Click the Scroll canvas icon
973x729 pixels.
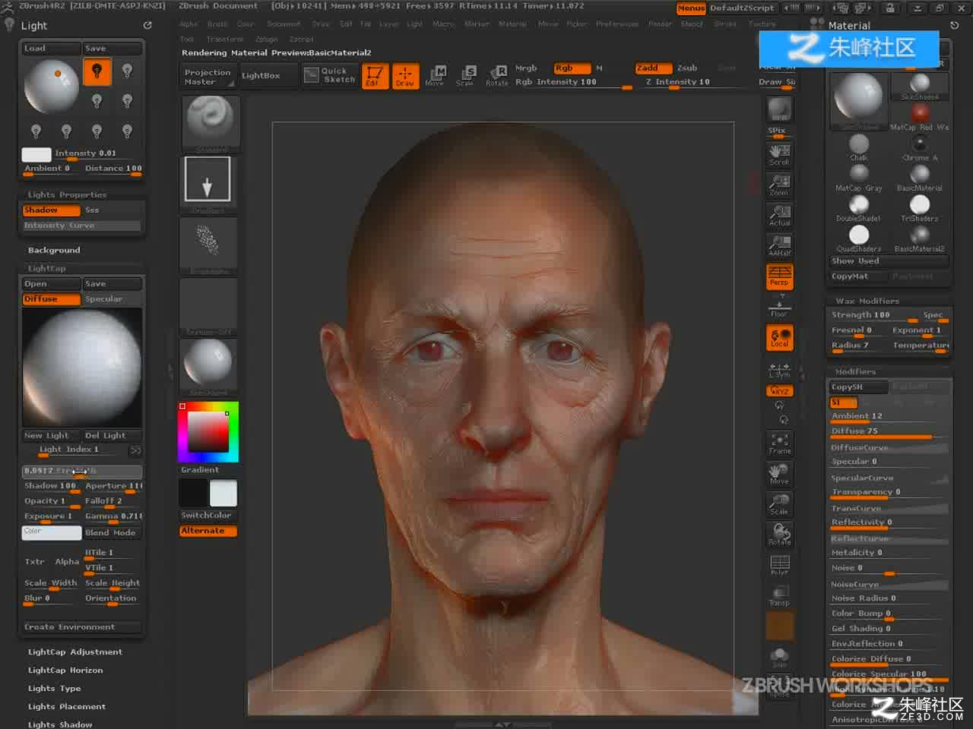pyautogui.click(x=779, y=154)
